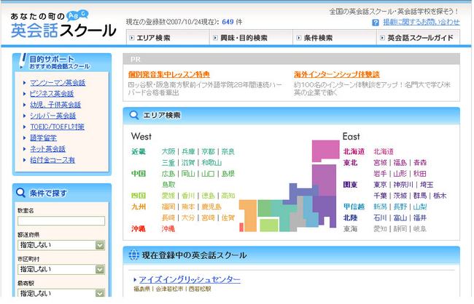Open シルバー英会話 link
Screen dimensions: 474x304
click(53, 116)
